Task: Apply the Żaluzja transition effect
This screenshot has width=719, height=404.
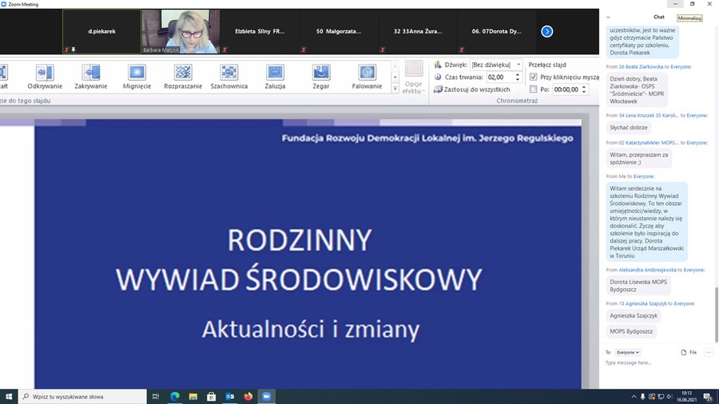Action: pyautogui.click(x=275, y=77)
